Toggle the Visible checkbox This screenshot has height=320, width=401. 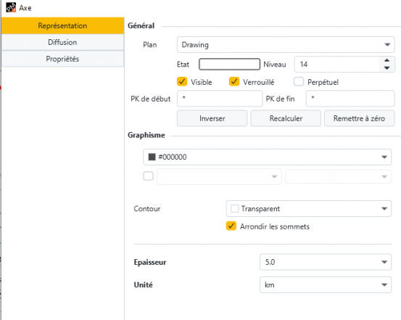[182, 82]
